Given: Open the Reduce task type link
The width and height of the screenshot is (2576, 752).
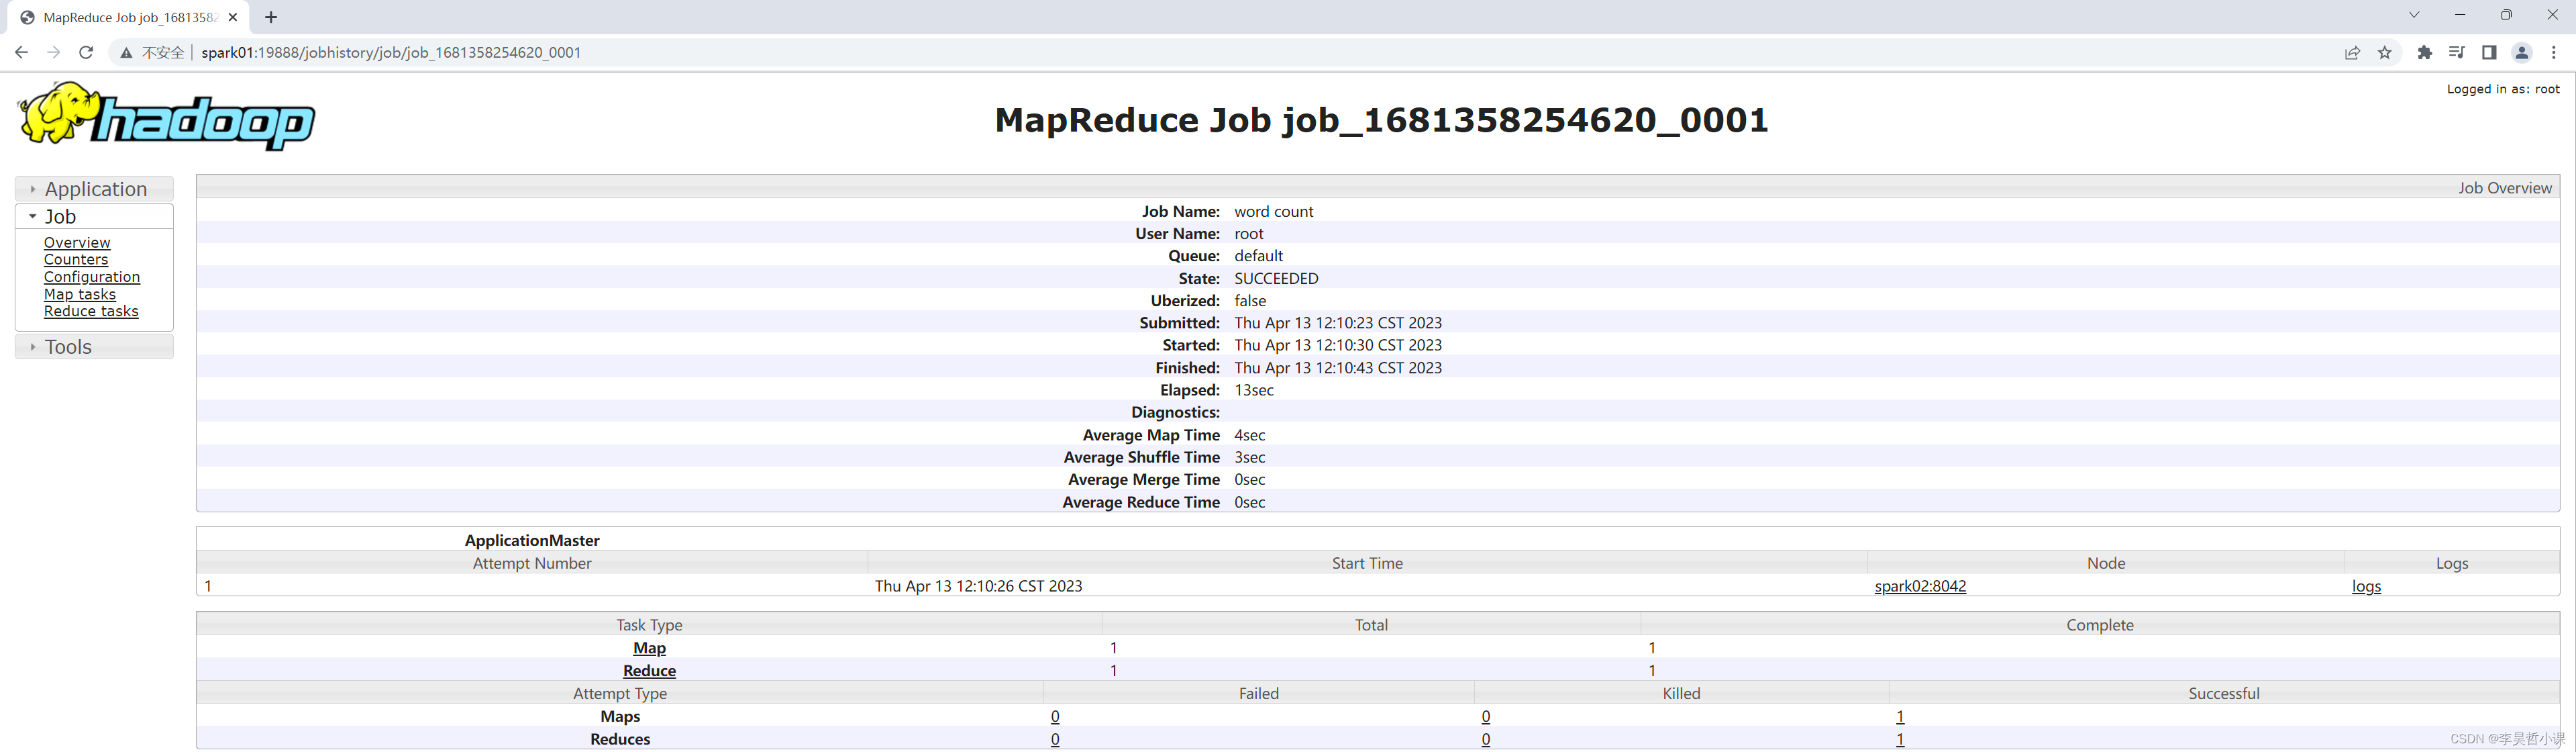Looking at the screenshot, I should click(x=649, y=671).
